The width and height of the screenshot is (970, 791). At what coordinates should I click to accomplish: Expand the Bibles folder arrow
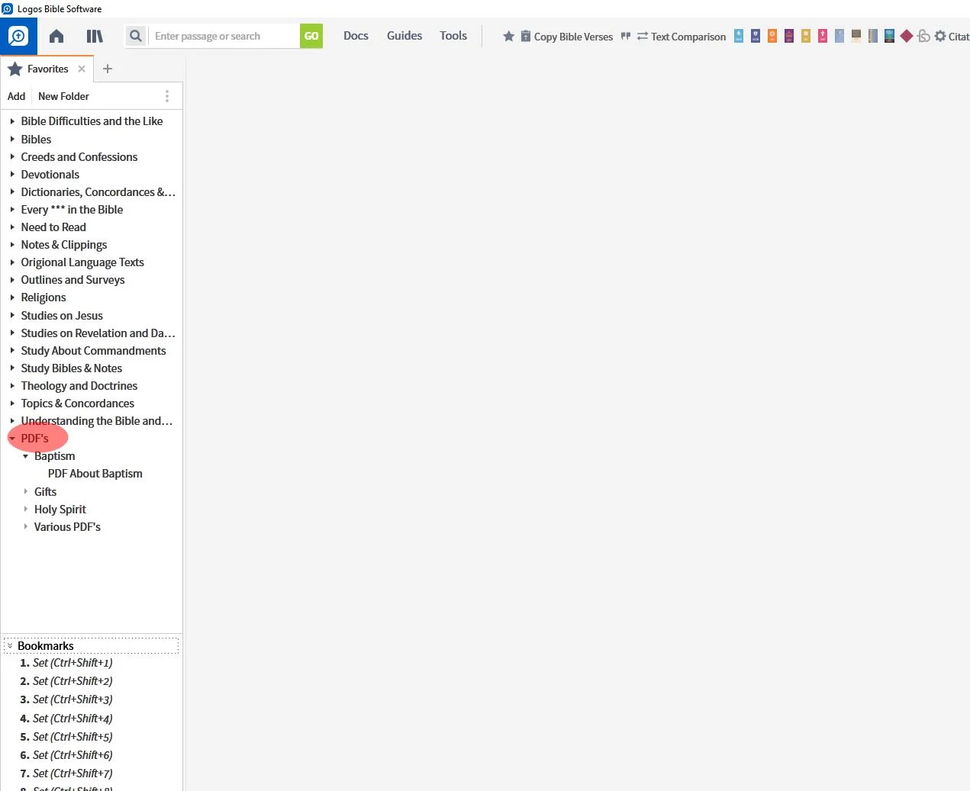coord(12,139)
